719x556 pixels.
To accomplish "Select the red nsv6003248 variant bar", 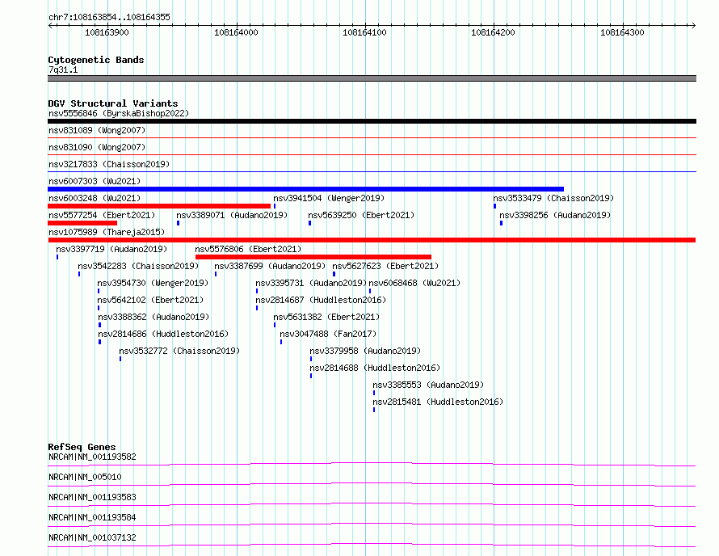I will pyautogui.click(x=159, y=206).
